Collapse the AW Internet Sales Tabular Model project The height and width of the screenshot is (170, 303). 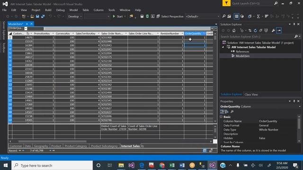coord(223,47)
